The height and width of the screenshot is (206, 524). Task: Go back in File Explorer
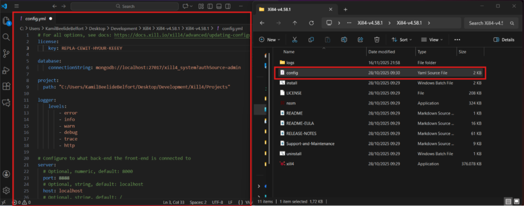click(263, 23)
